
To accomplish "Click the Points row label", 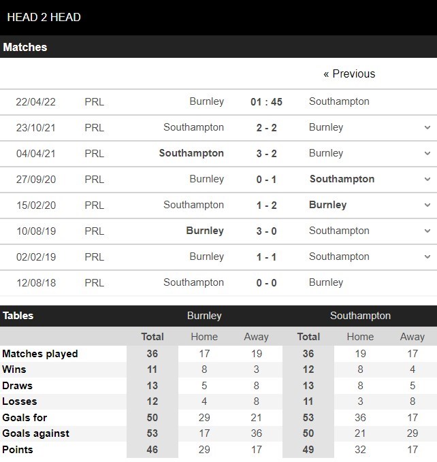I will tap(18, 450).
